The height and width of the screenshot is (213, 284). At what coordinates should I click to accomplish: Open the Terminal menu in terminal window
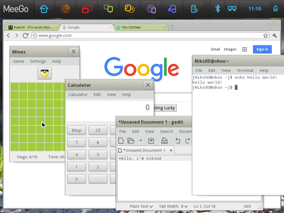click(245, 70)
